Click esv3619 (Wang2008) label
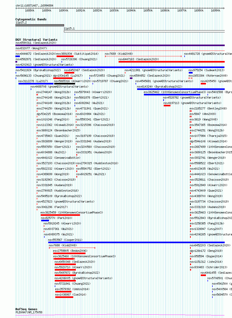 (204, 119)
